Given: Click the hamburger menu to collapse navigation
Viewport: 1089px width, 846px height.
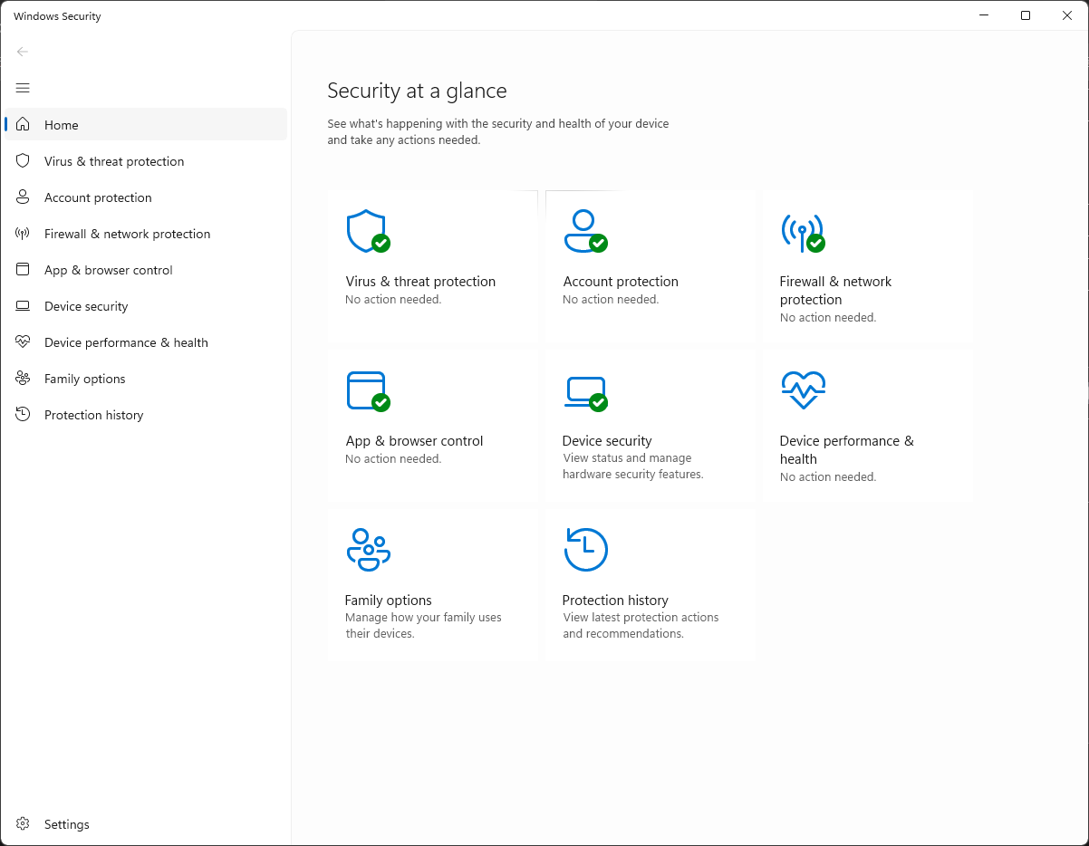Looking at the screenshot, I should click(x=23, y=88).
